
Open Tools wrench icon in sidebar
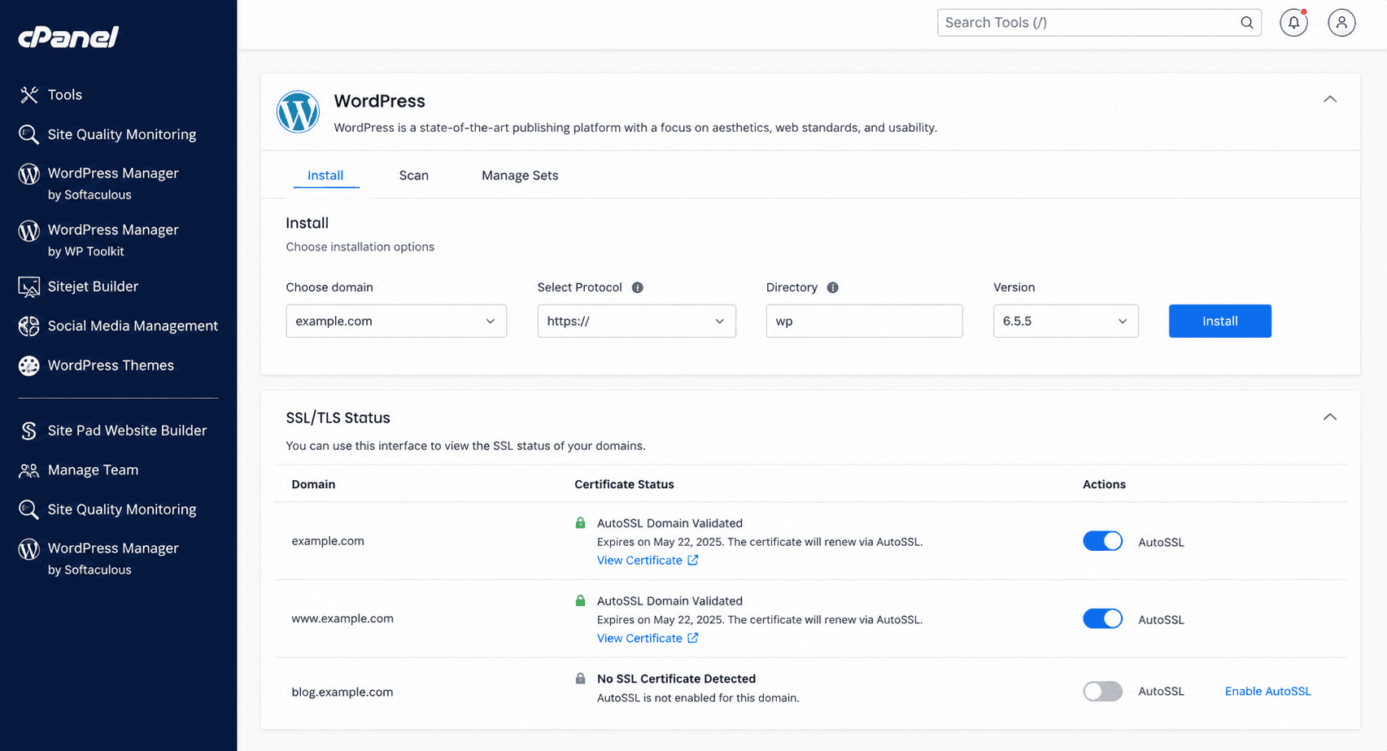tap(29, 95)
